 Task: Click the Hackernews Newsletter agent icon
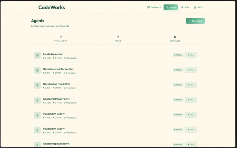[x=37, y=85]
